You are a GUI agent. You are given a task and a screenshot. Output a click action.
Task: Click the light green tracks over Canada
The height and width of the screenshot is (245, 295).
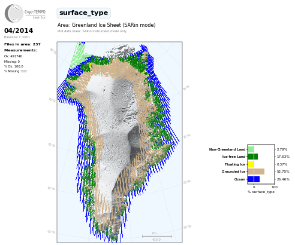tap(79, 55)
